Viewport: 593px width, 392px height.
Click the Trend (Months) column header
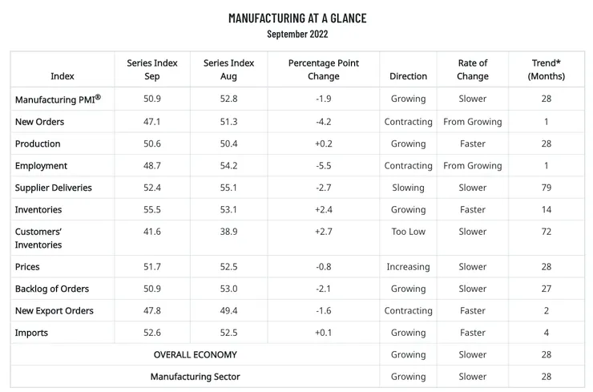pyautogui.click(x=547, y=70)
